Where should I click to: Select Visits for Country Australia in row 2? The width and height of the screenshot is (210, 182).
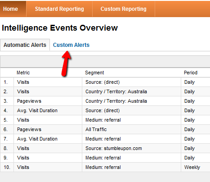coord(23,91)
